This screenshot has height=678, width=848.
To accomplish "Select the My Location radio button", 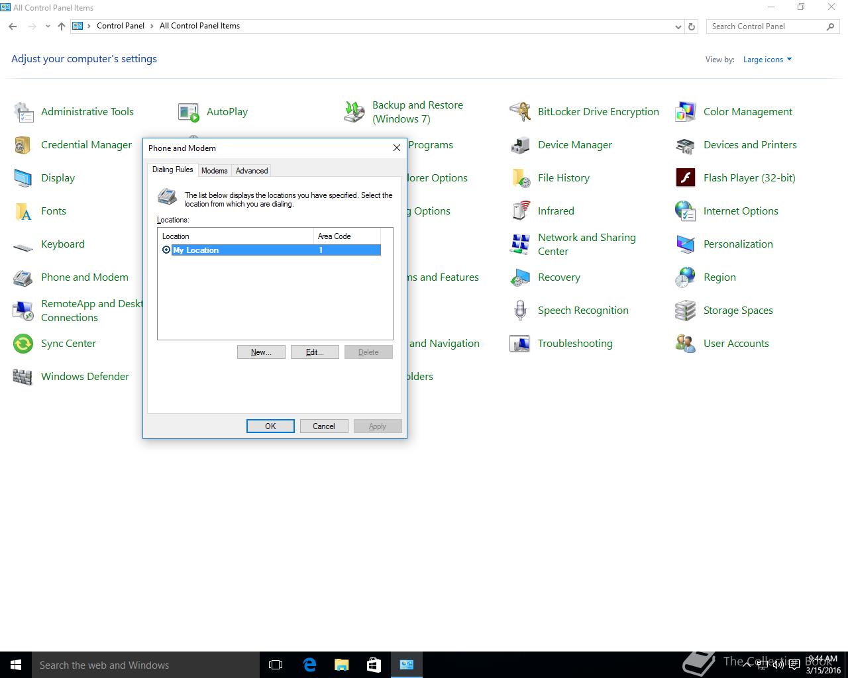I will click(x=166, y=250).
